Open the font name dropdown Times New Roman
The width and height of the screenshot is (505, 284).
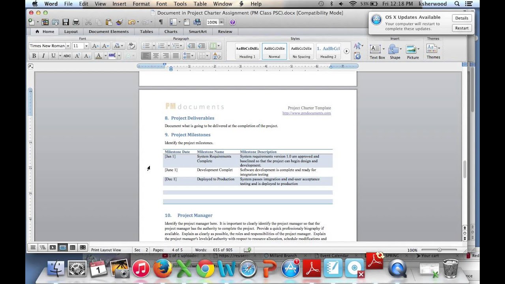pos(68,46)
